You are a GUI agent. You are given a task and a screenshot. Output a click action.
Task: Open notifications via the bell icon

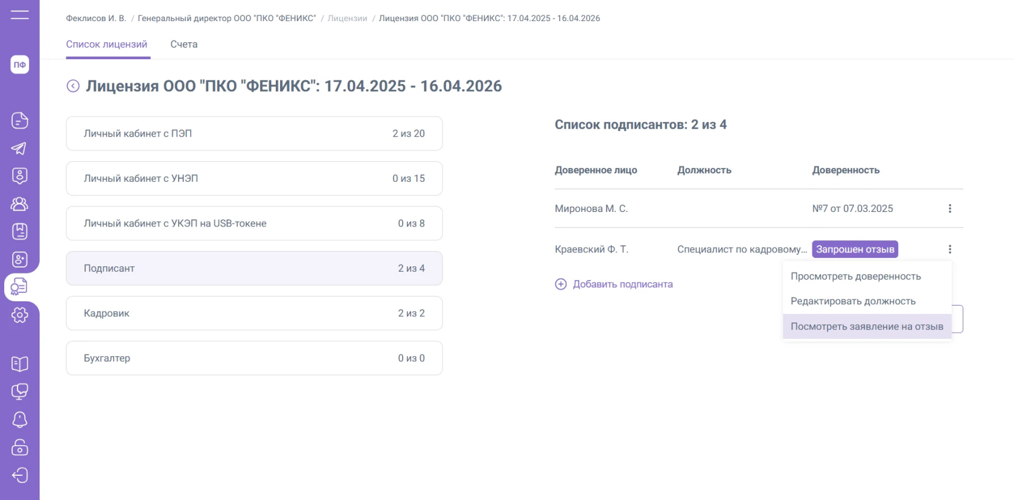point(19,419)
